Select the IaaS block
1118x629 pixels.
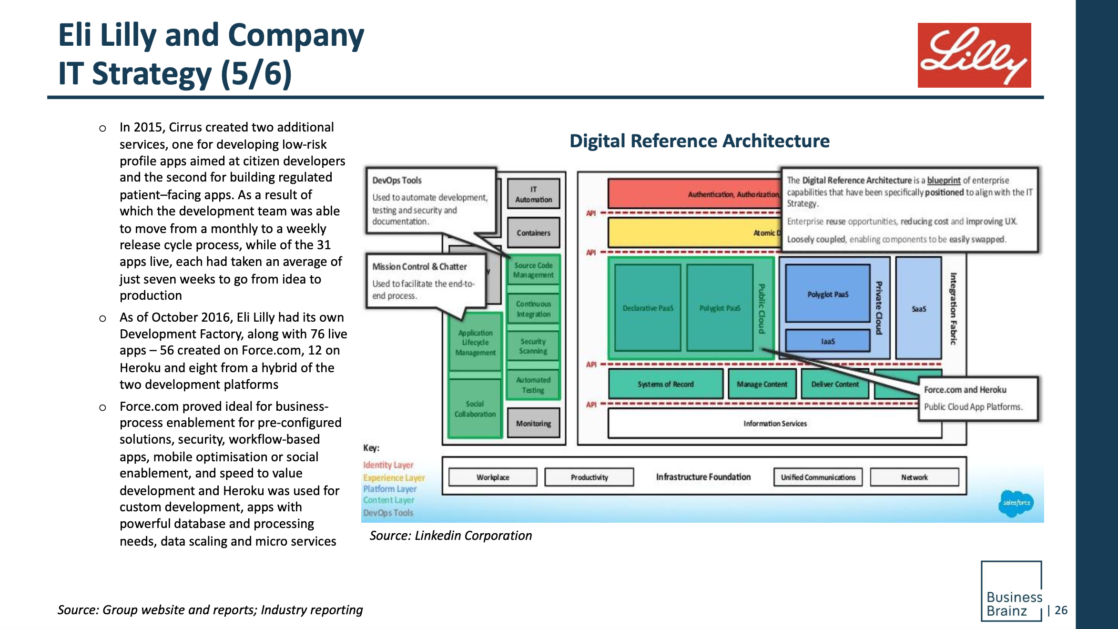(x=828, y=341)
